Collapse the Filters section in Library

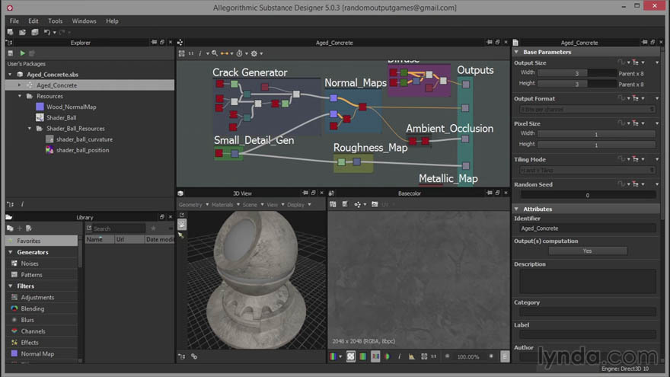(11, 286)
